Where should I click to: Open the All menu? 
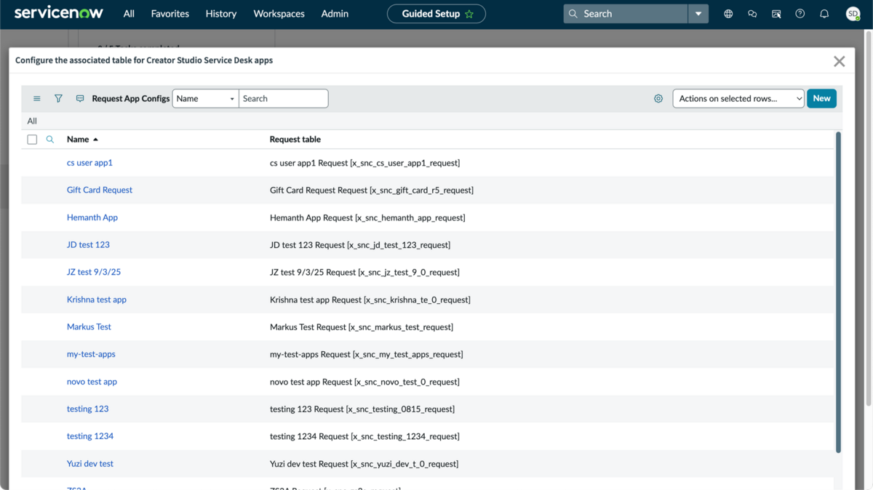point(129,14)
